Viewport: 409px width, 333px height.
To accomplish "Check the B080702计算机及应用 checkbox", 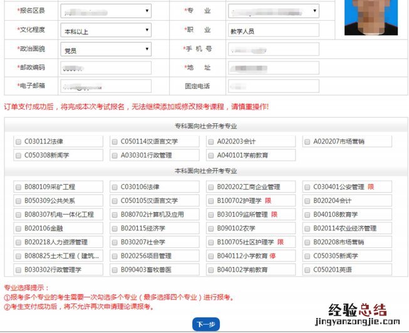I will 115,215.
